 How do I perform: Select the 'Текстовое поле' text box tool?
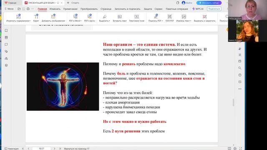point(136,18)
